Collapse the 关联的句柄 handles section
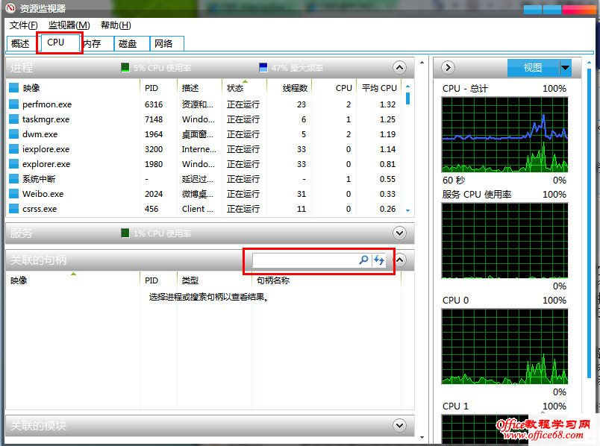The width and height of the screenshot is (600, 446). coord(399,260)
